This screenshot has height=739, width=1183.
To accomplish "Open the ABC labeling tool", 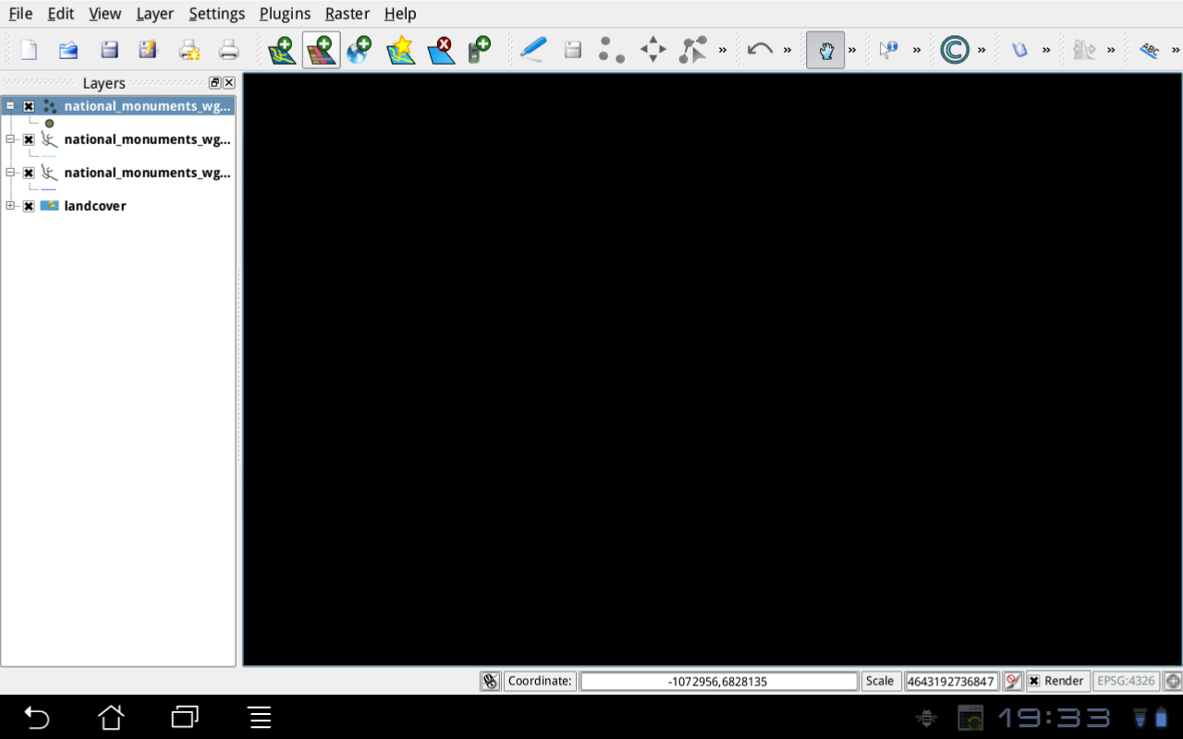I will click(x=1151, y=50).
